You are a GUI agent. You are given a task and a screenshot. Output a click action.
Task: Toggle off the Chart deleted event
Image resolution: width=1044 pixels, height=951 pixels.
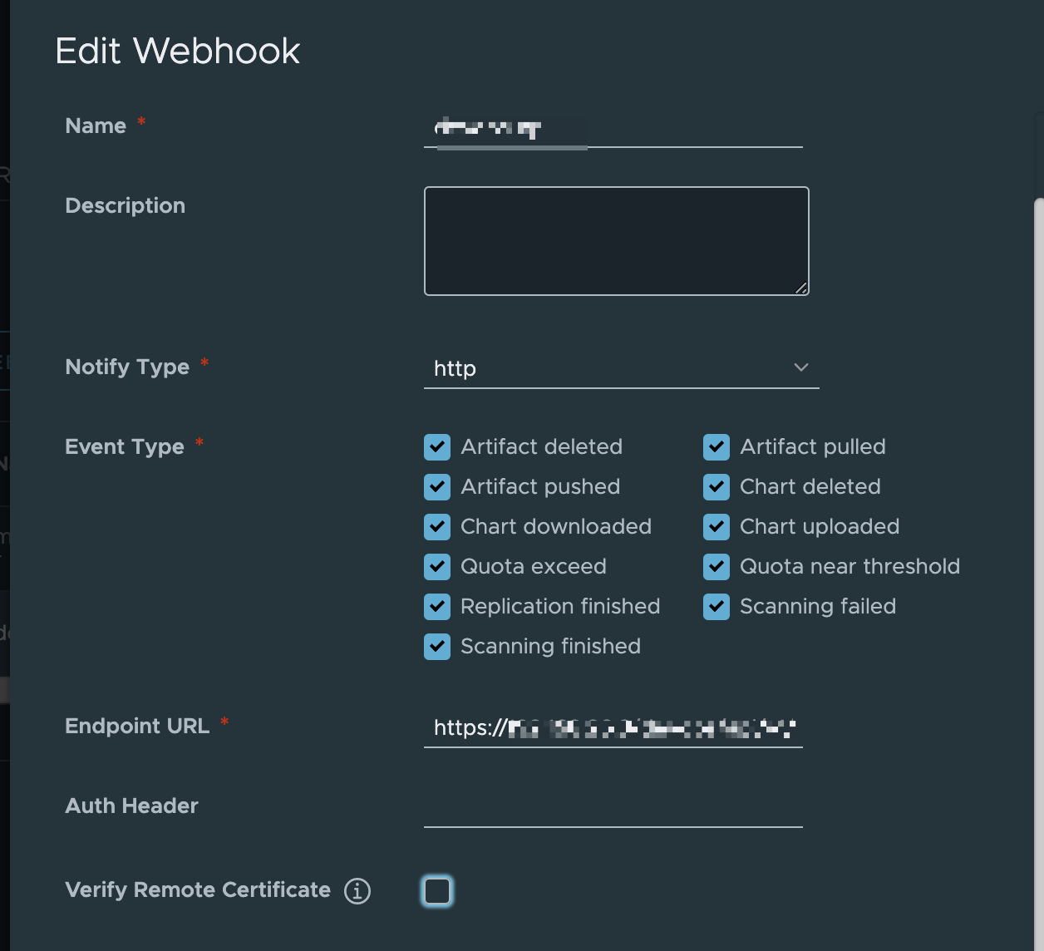[716, 486]
